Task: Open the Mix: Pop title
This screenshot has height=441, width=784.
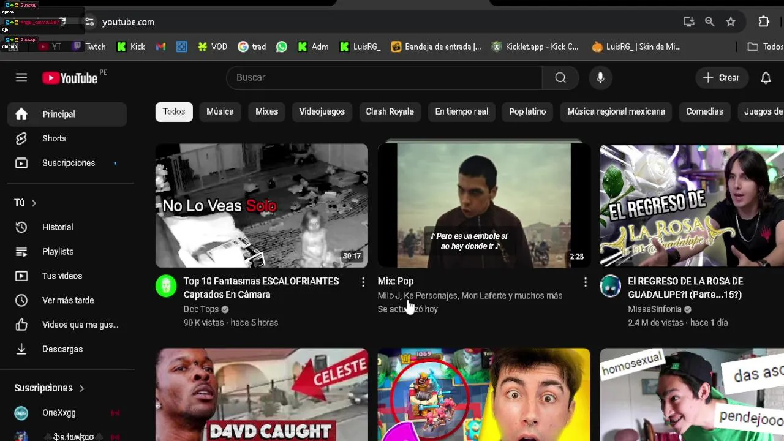Action: pos(396,281)
